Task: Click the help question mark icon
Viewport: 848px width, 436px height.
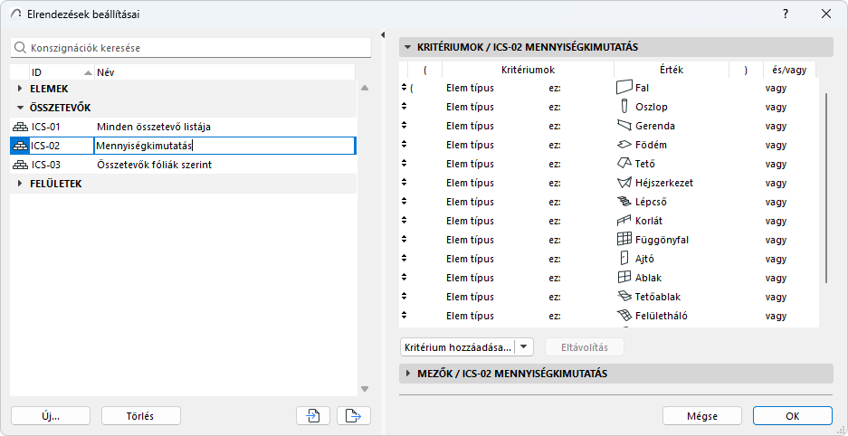Action: (786, 14)
